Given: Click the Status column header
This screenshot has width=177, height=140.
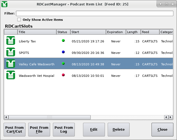Looking at the screenshot, I should tap(63, 32).
